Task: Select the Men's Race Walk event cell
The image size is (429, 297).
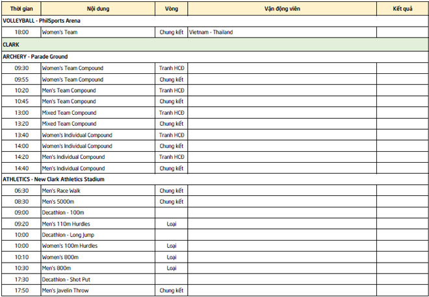Action: (61, 191)
